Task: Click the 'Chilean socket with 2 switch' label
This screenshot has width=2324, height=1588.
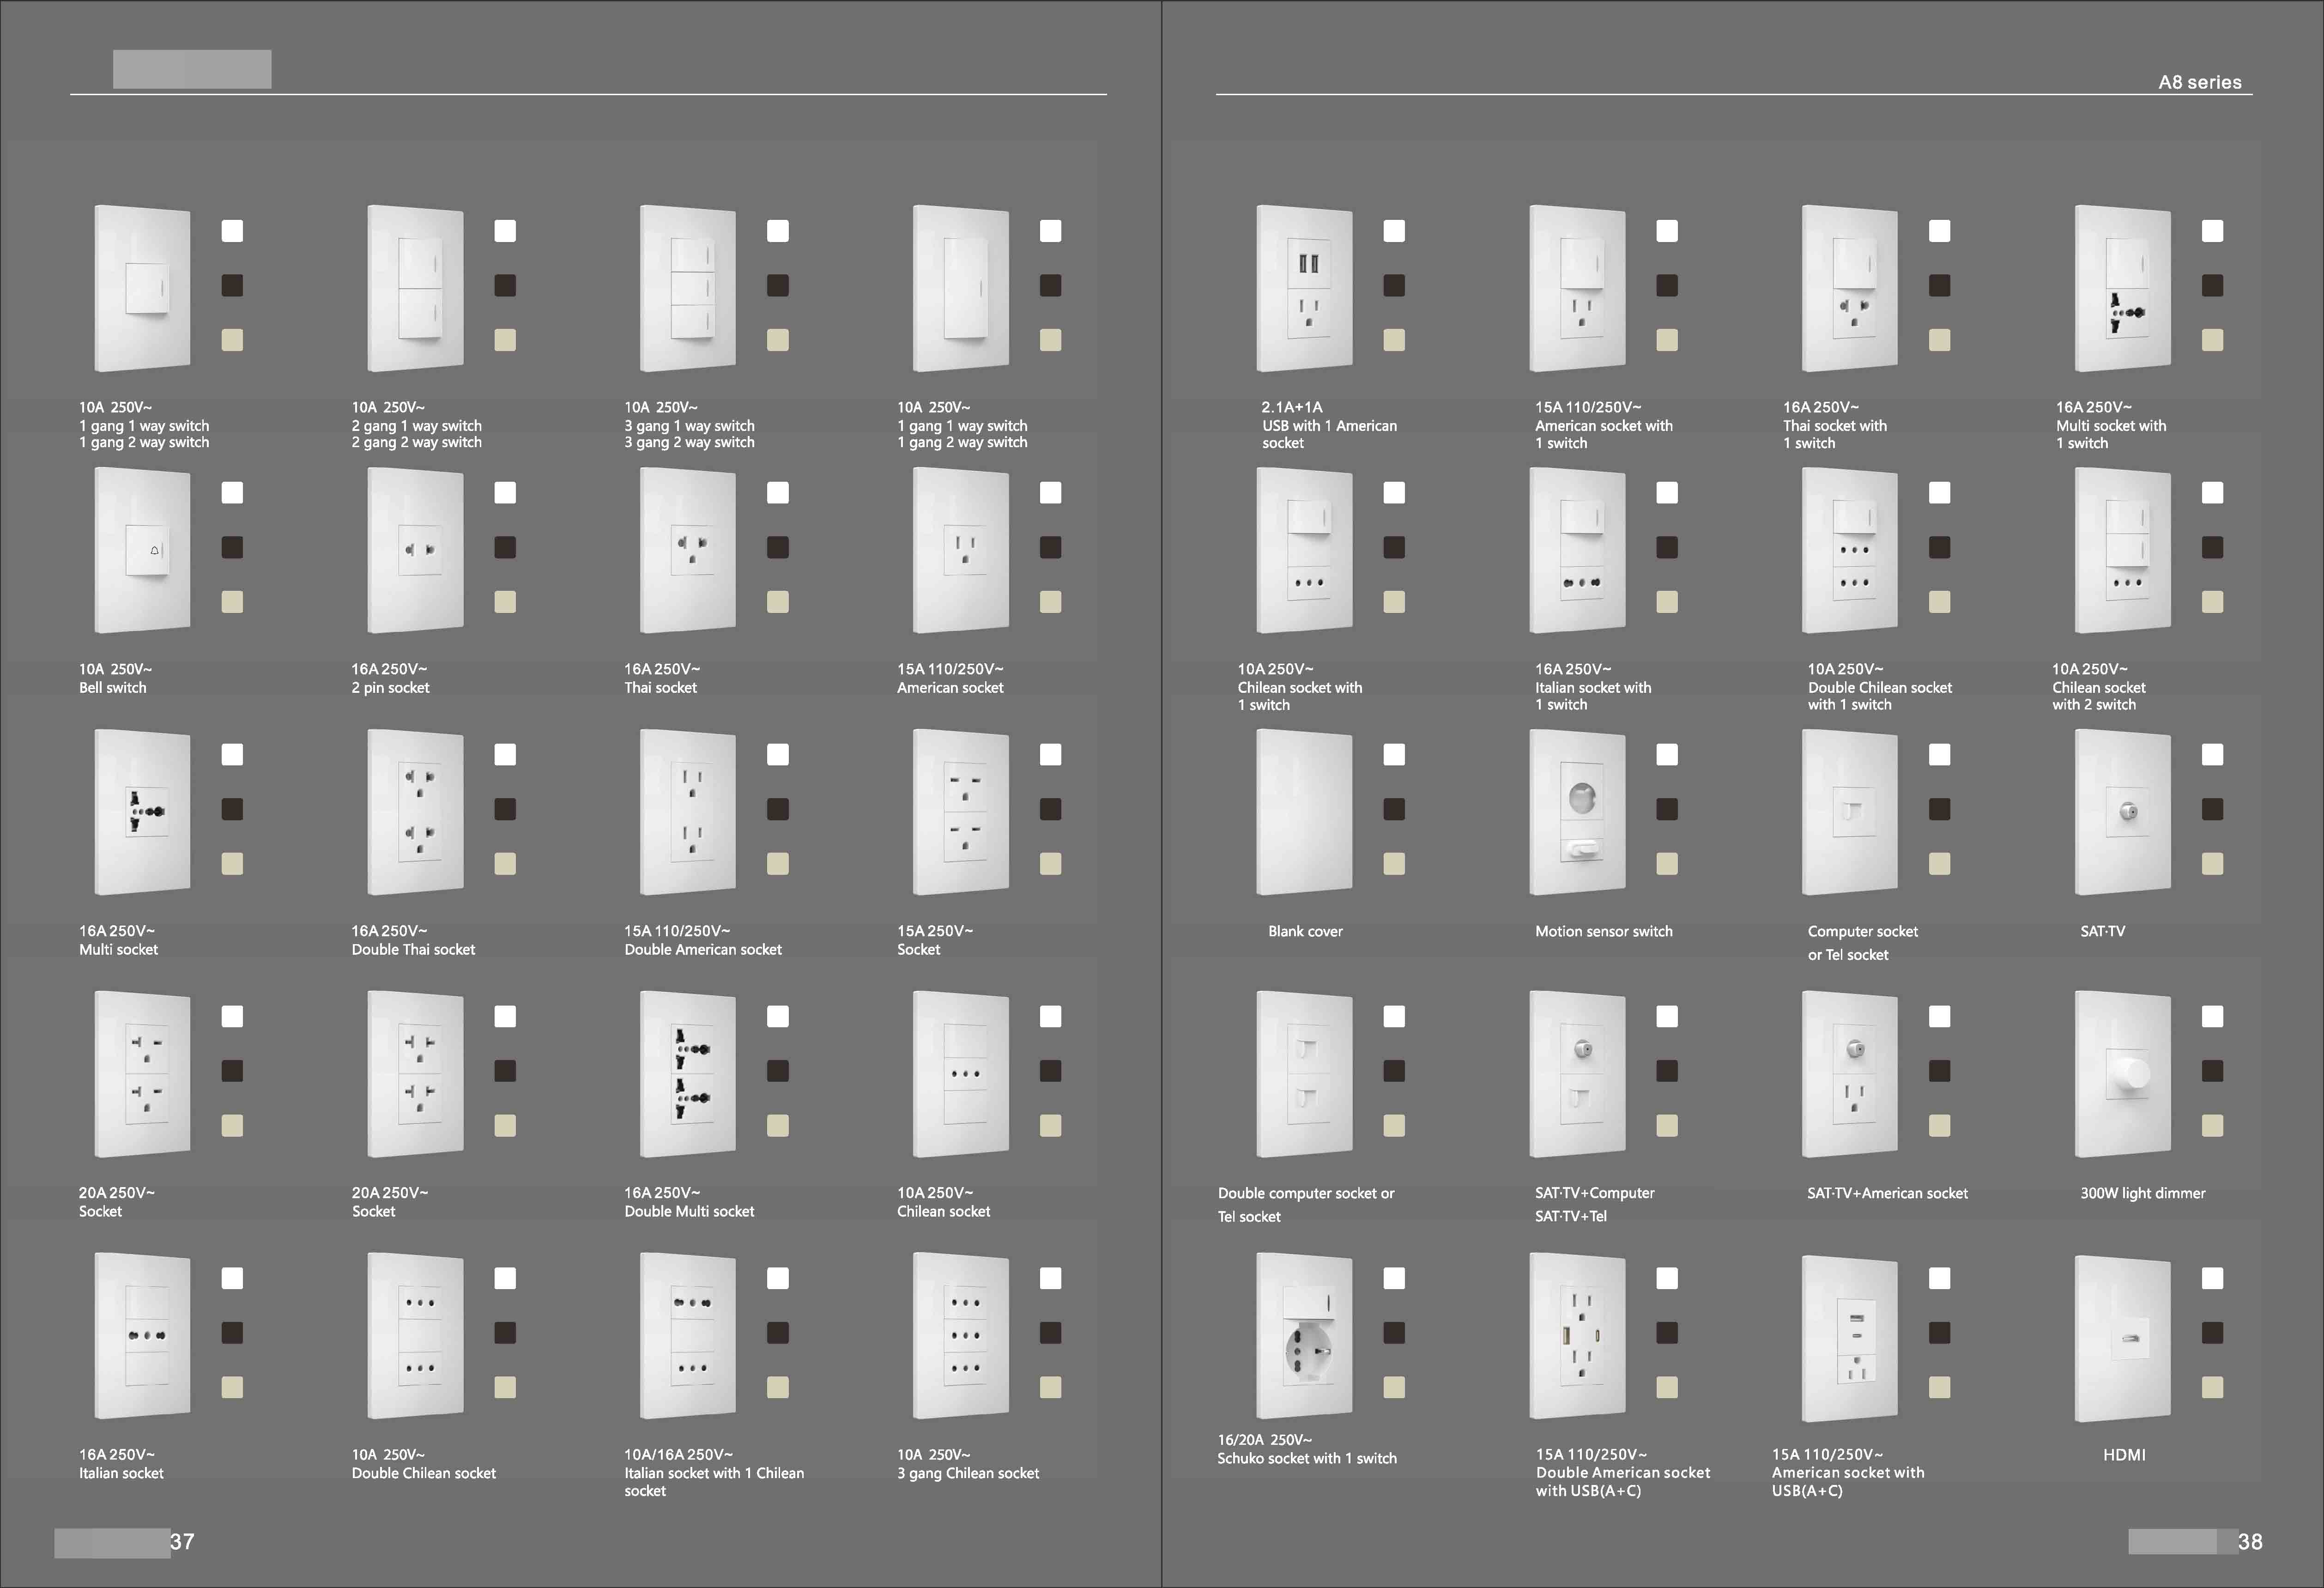Action: pyautogui.click(x=2099, y=696)
